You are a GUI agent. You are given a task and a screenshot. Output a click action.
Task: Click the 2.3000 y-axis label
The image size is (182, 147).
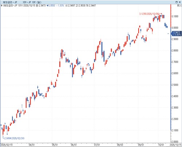[x=175, y=108]
